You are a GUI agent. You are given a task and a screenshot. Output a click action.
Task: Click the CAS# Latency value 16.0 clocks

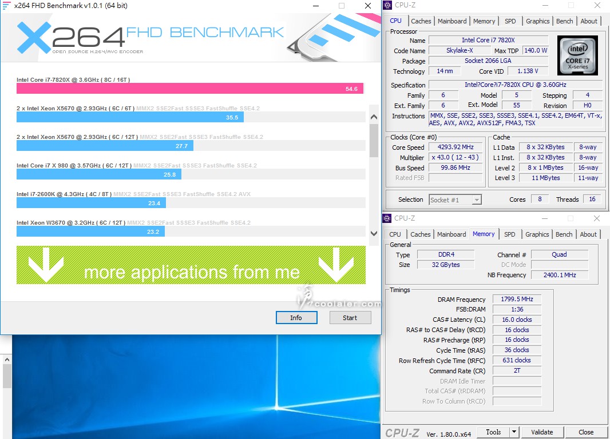click(517, 320)
